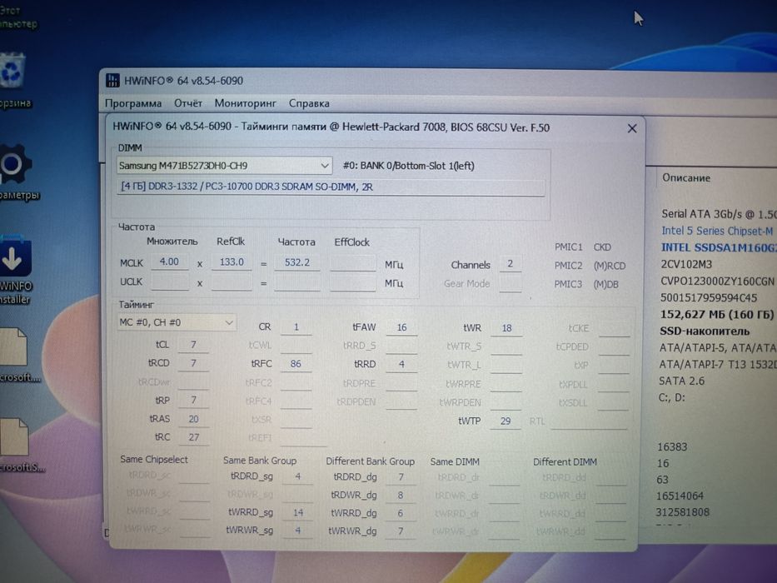Image resolution: width=777 pixels, height=583 pixels.
Task: Click the tRP value 7 field
Action: click(x=193, y=400)
